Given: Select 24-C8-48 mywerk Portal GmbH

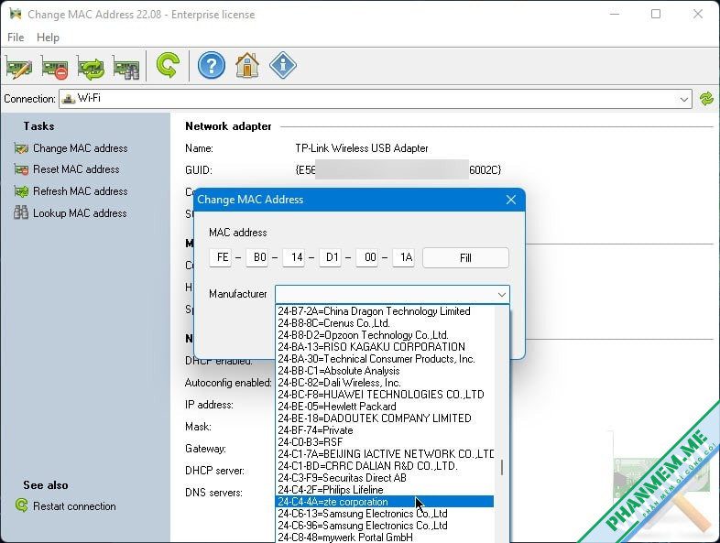Looking at the screenshot, I should tap(385, 538).
